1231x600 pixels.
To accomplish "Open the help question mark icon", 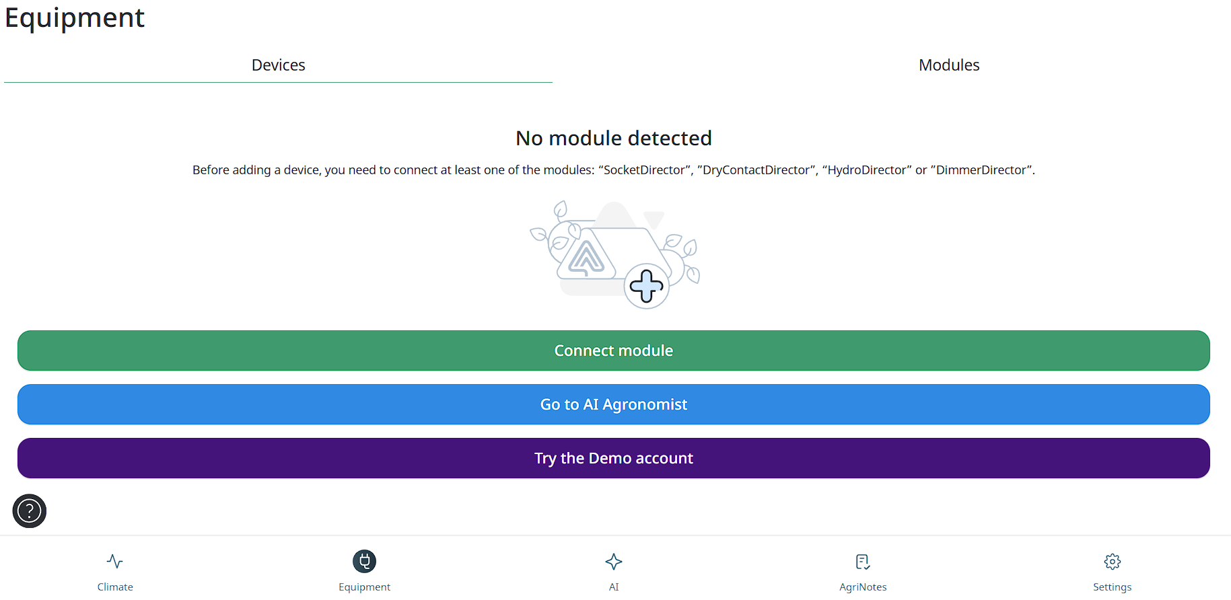I will pos(30,511).
